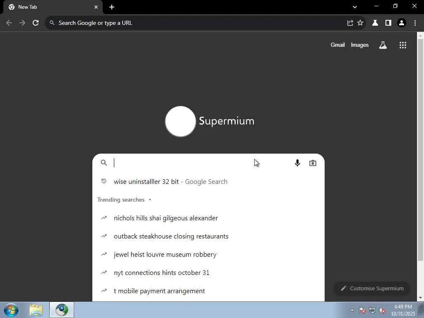Screen dimensions: 424x318
Task: Open Windows Explorer from taskbar
Action: pos(36,310)
